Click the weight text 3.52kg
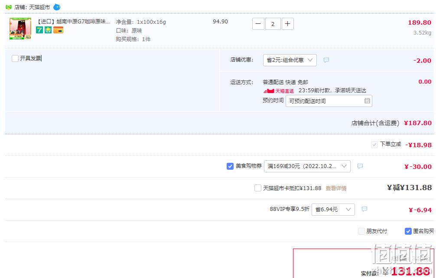 pyautogui.click(x=423, y=33)
